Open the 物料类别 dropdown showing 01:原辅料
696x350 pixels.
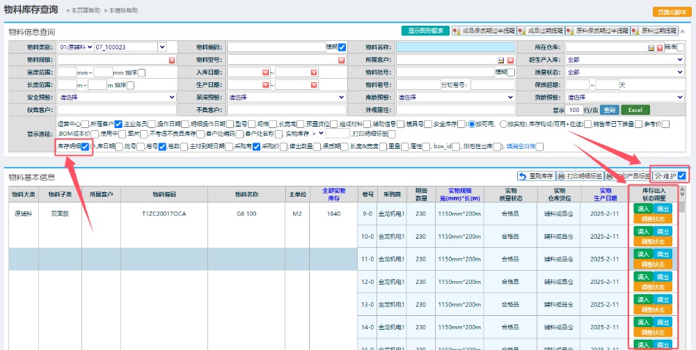point(75,47)
